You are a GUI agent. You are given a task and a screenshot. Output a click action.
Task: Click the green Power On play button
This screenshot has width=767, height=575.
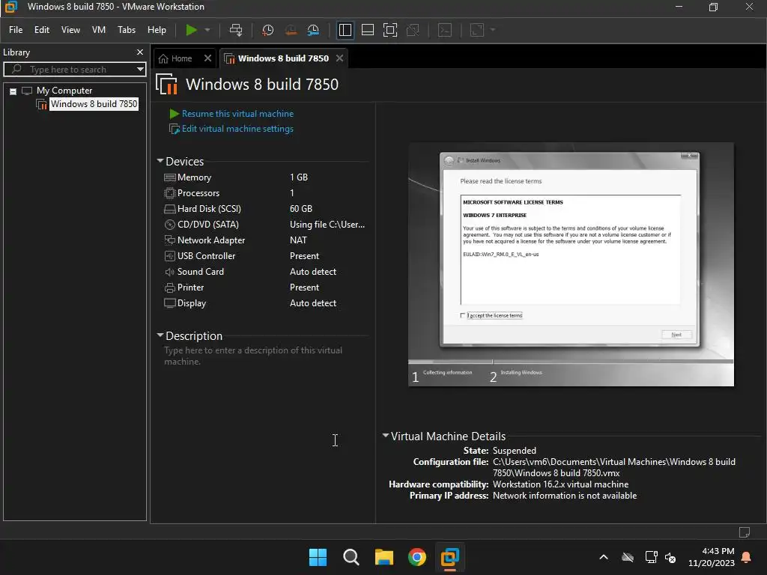click(191, 30)
